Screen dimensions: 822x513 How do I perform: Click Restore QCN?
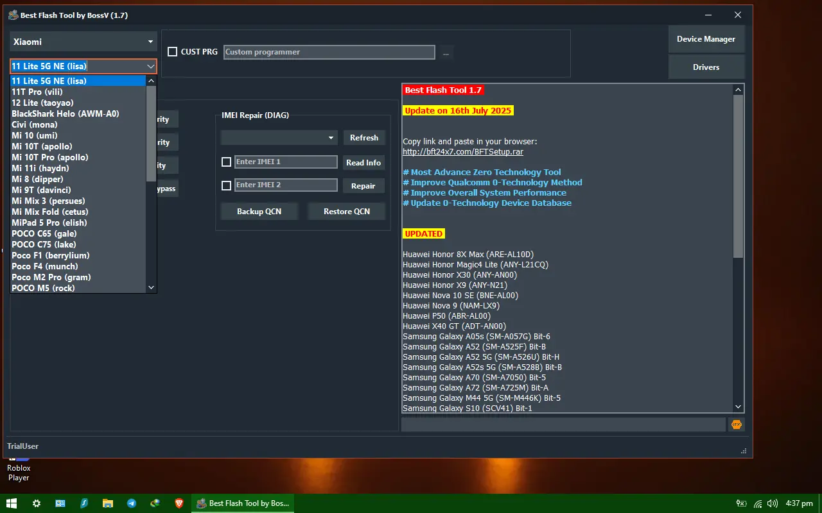pyautogui.click(x=347, y=211)
